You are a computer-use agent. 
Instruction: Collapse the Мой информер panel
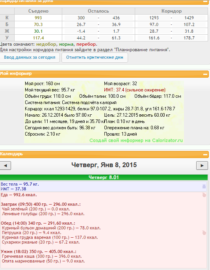pyautogui.click(x=205, y=74)
